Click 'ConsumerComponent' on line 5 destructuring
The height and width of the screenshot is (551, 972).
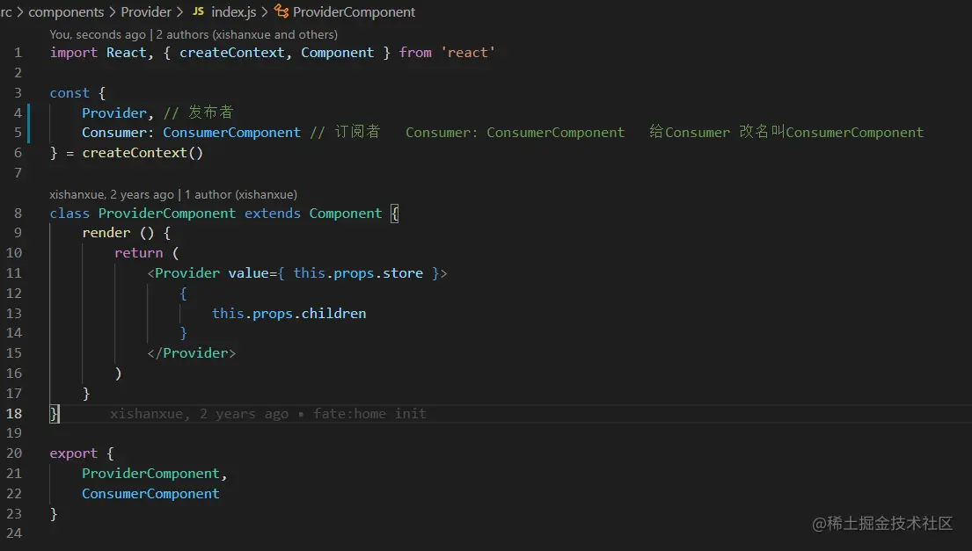click(x=231, y=133)
